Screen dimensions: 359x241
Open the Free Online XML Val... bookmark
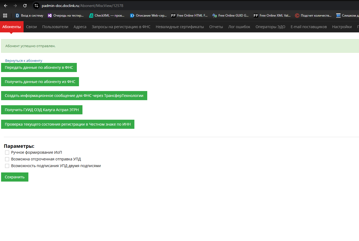[272, 16]
